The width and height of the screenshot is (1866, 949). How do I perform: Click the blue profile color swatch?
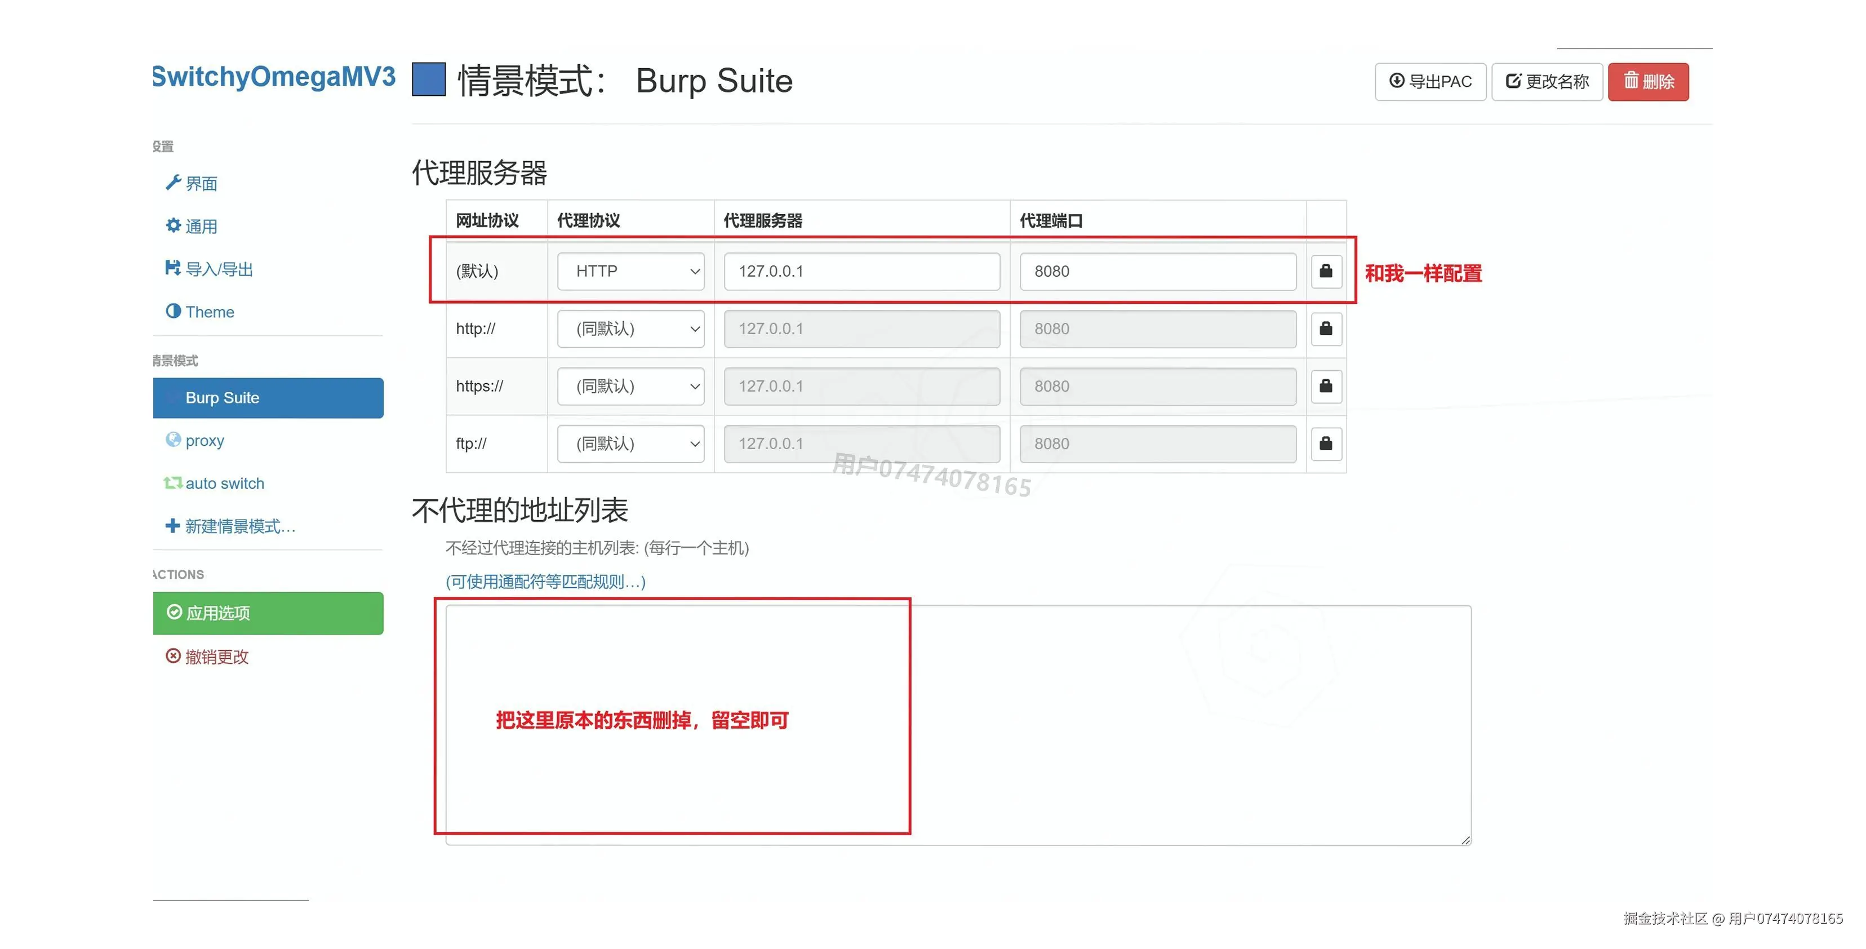[x=428, y=79]
